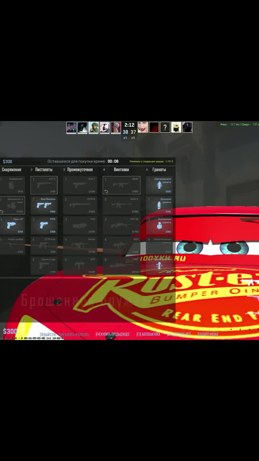Screen dimensions: 259x461
Task: Select rifle number 1 in Винтовки column
Action: [121, 185]
